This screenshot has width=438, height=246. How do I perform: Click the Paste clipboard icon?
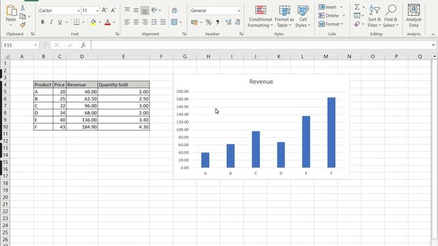click(x=11, y=11)
